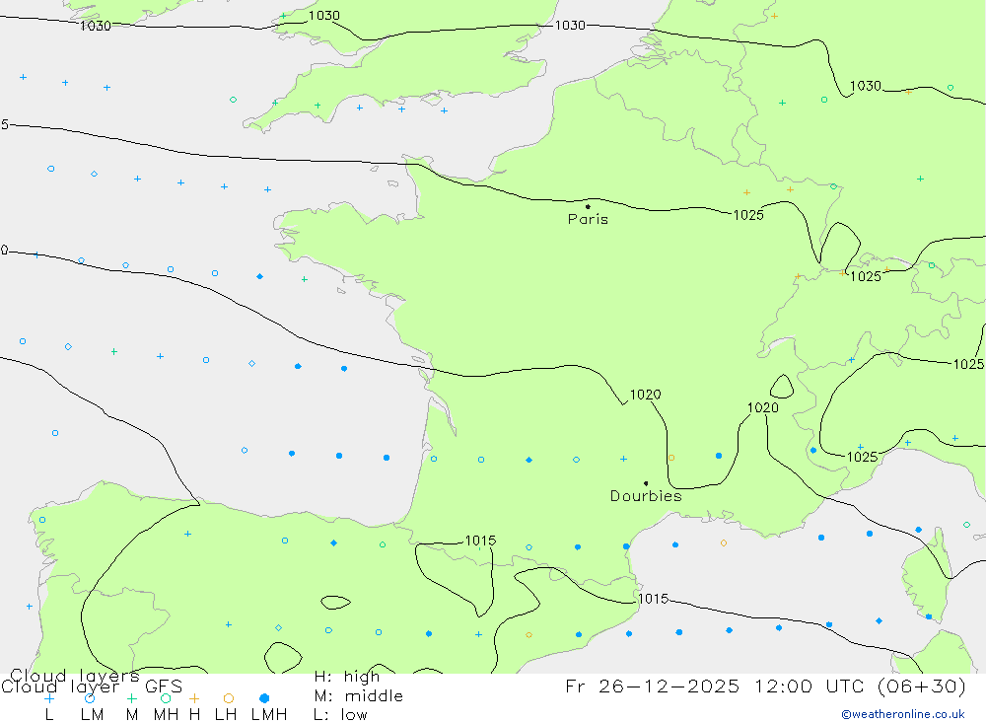
Task: Click the GFS model name text
Action: click(x=164, y=687)
